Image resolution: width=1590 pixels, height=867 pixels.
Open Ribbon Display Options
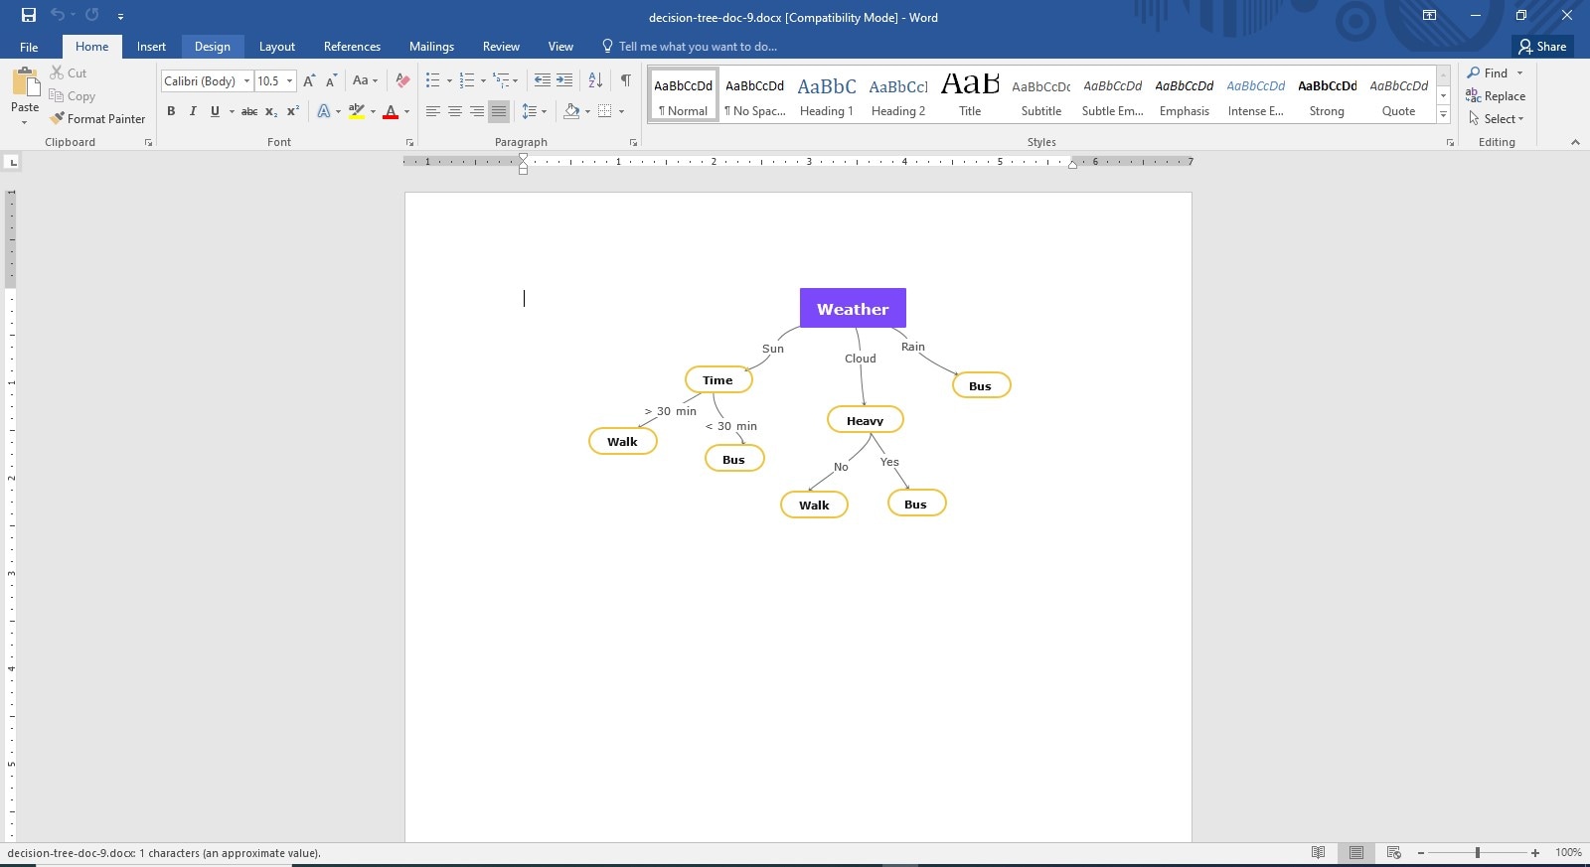click(1429, 15)
